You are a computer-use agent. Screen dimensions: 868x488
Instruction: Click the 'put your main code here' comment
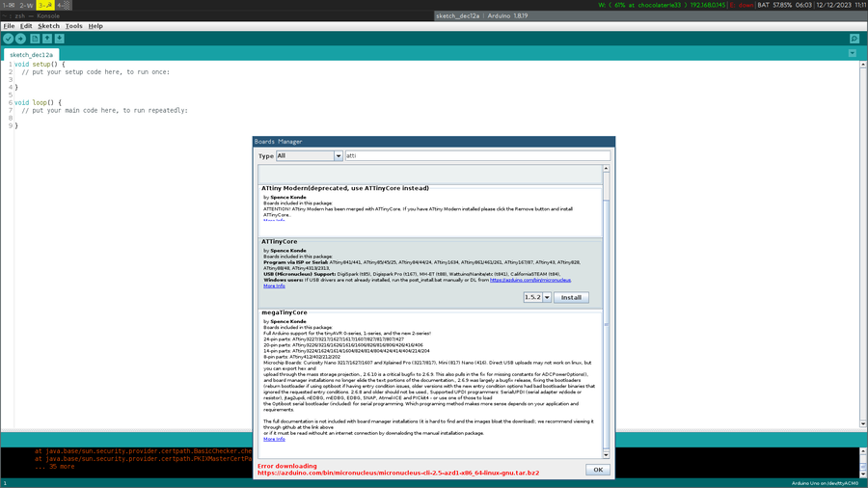(x=104, y=110)
